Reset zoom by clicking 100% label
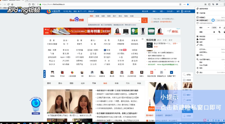 coord(214,28)
